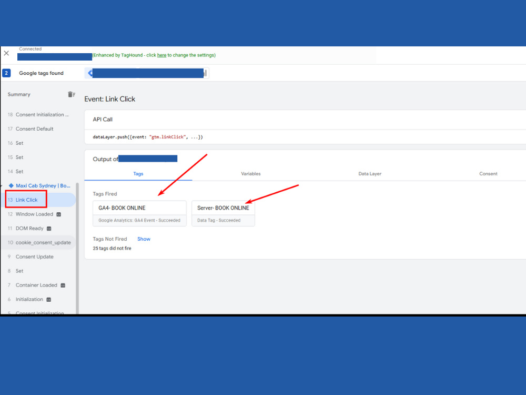Image resolution: width=526 pixels, height=395 pixels.
Task: Open the GA4- BOOK ONLINE tag card
Action: (x=139, y=213)
